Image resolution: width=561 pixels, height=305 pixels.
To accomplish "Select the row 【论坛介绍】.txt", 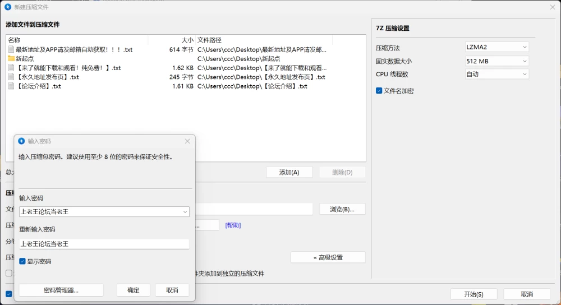I will [x=38, y=86].
